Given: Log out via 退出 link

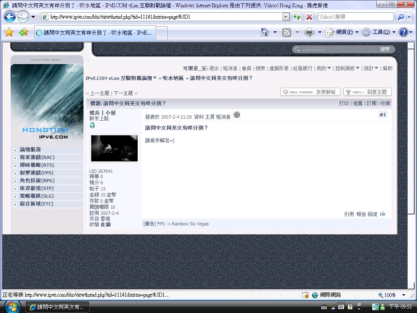Looking at the screenshot, I should pyautogui.click(x=214, y=68).
